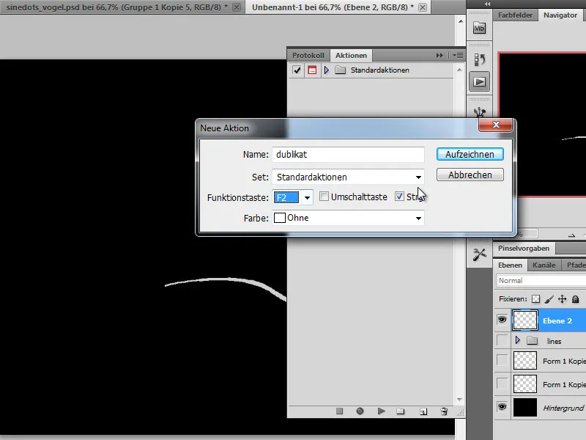
Task: Click the Aufzeichnen button
Action: pos(470,154)
